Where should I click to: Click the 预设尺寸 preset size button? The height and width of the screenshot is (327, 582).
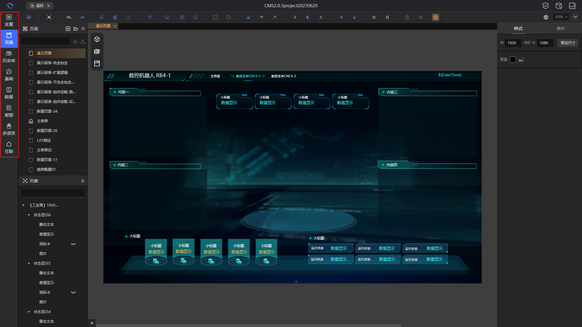click(568, 43)
